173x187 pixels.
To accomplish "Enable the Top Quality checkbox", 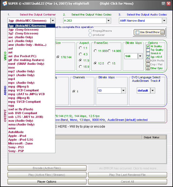I will coord(148,50).
